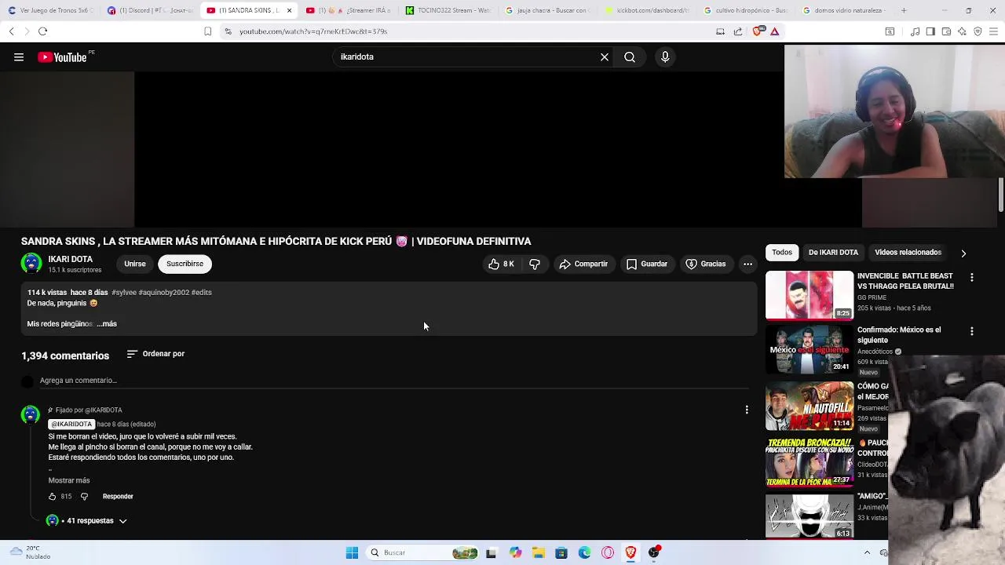Viewport: 1005px width, 565px height.
Task: Switch to TOCINO322 Stream tab
Action: (x=448, y=10)
